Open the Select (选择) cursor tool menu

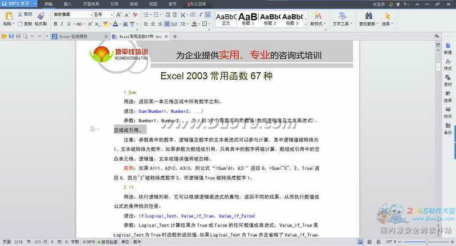coord(387,19)
